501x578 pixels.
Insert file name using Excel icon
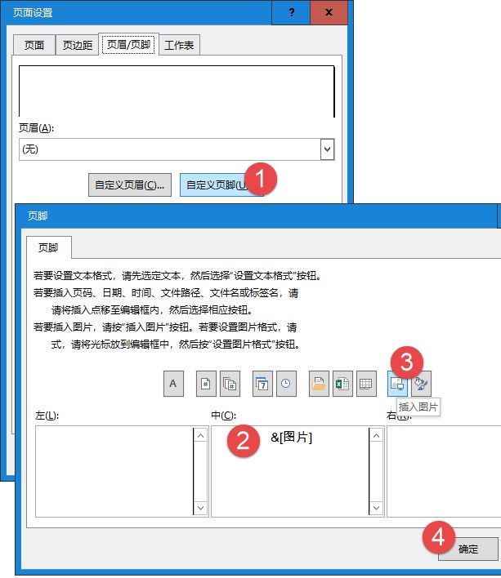pyautogui.click(x=342, y=384)
